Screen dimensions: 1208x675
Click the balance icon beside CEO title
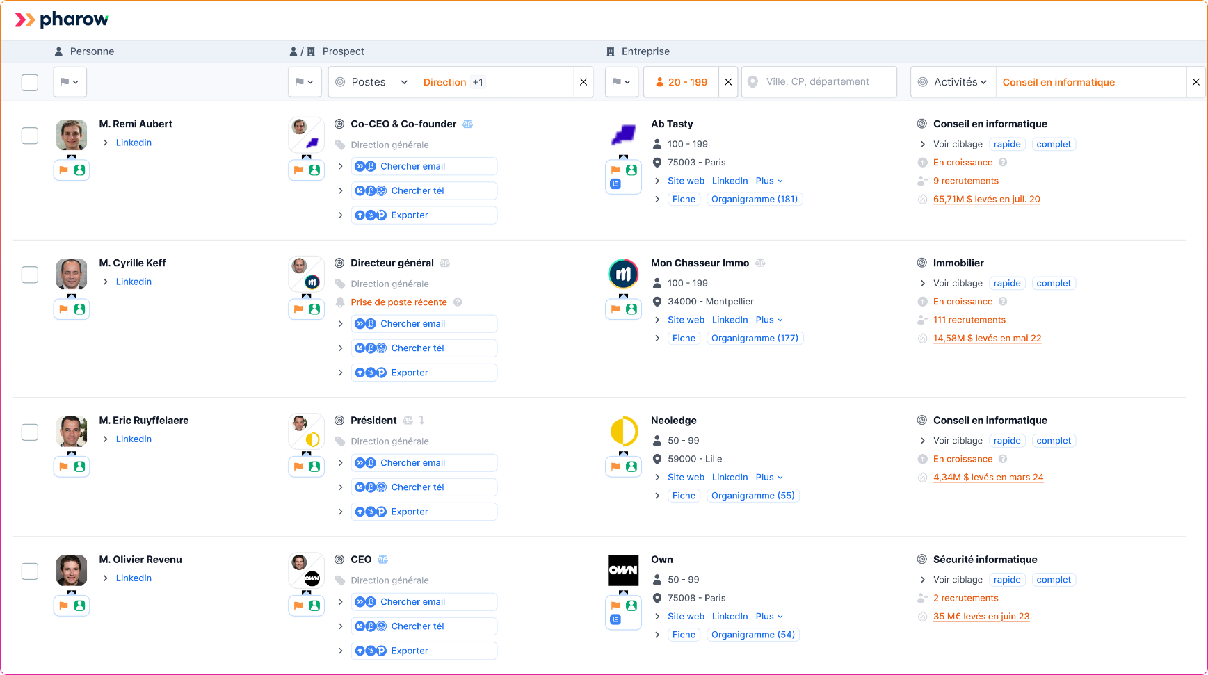pos(382,560)
